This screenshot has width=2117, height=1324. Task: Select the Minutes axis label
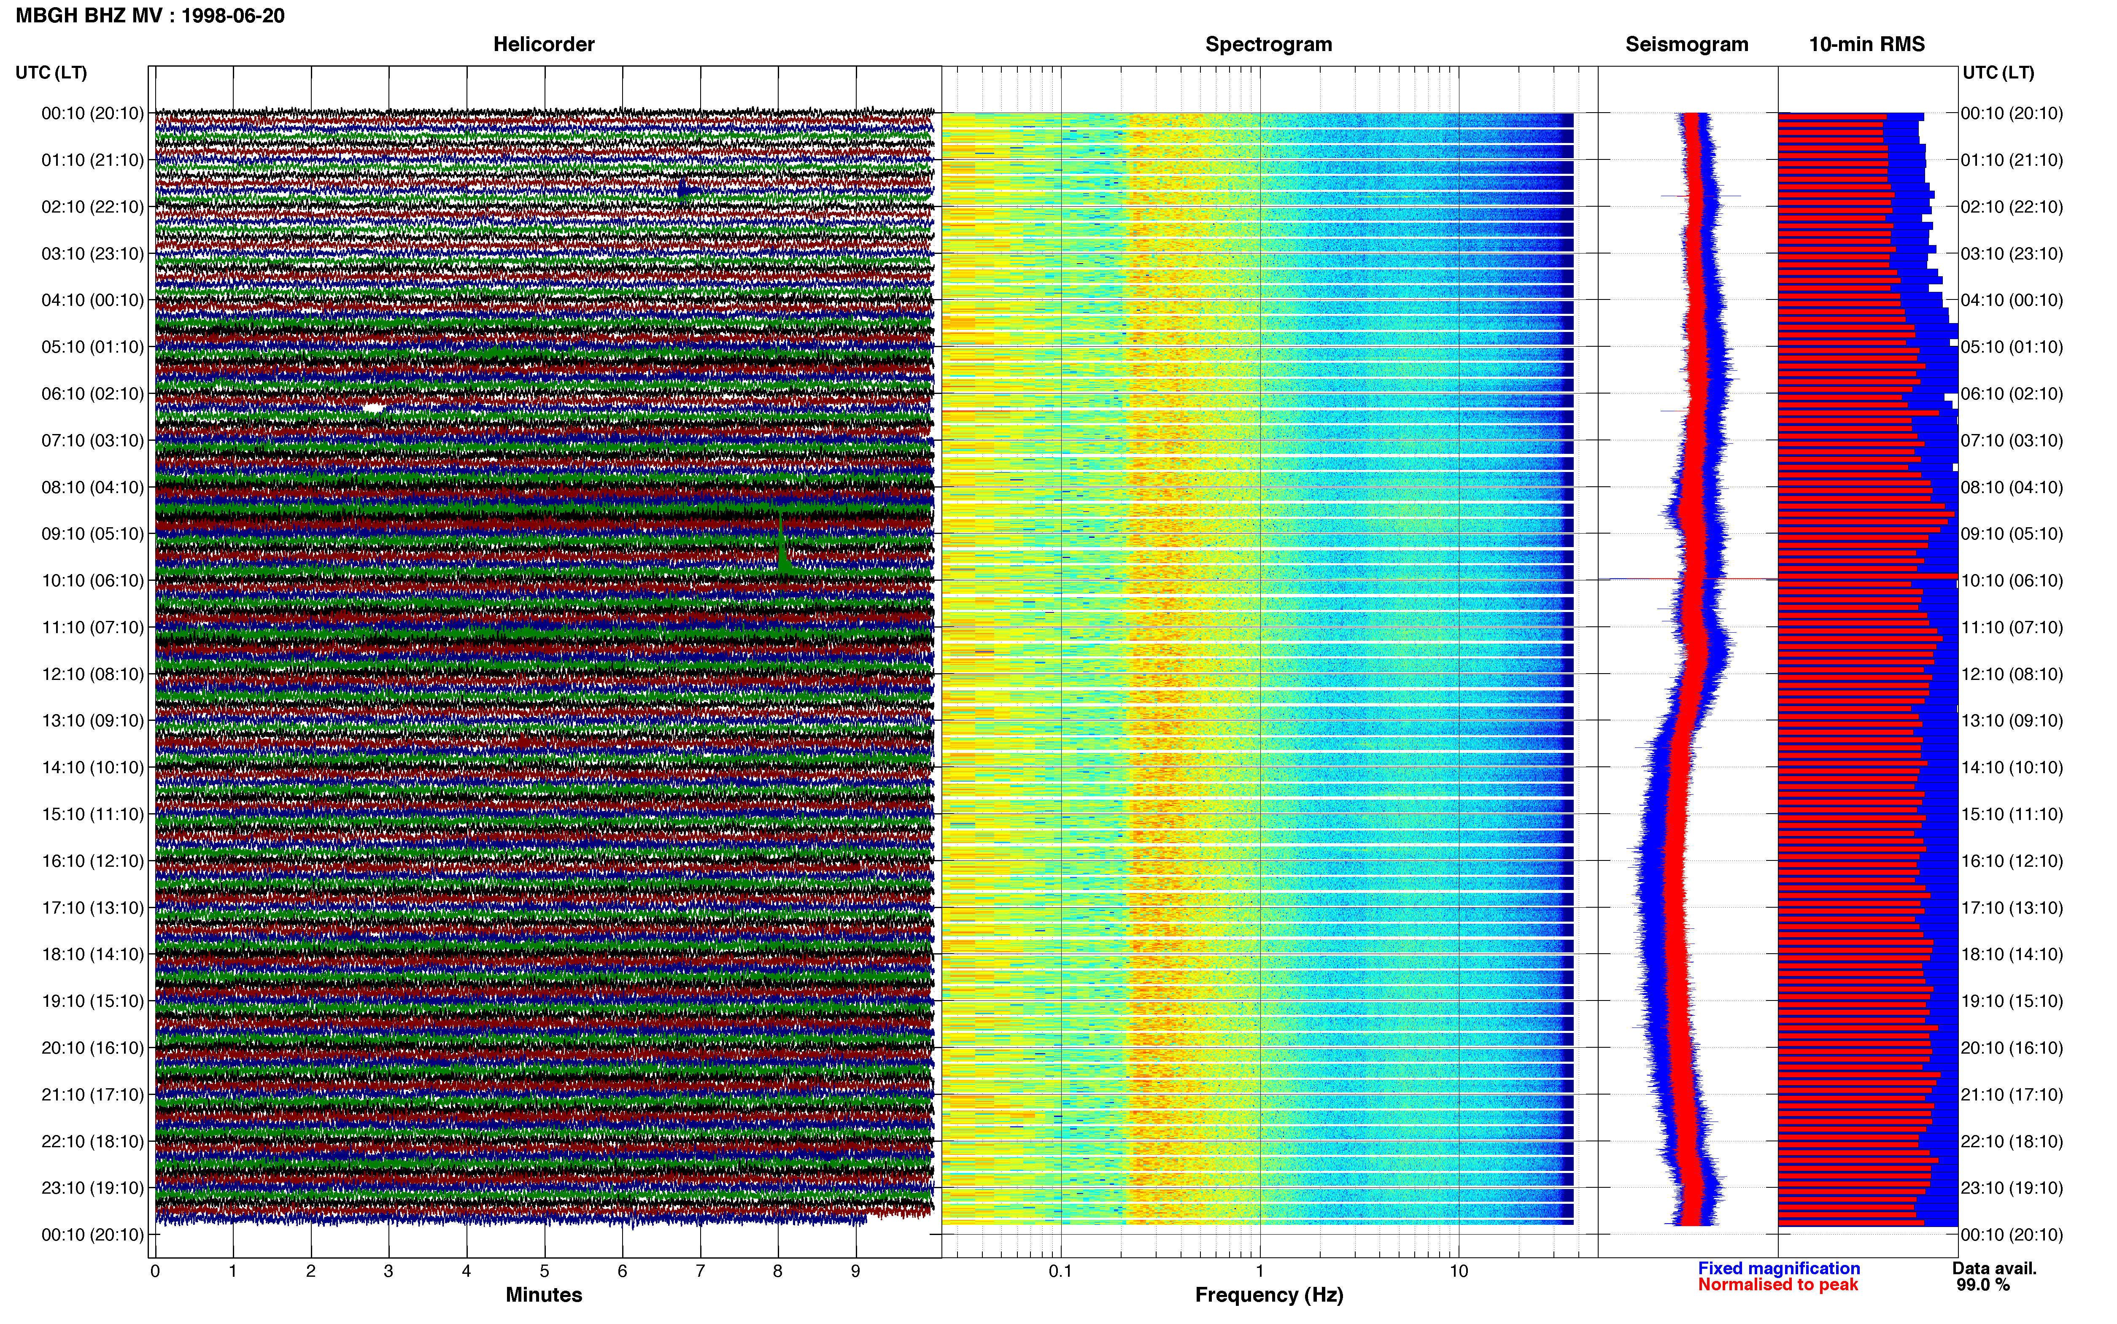pos(544,1294)
